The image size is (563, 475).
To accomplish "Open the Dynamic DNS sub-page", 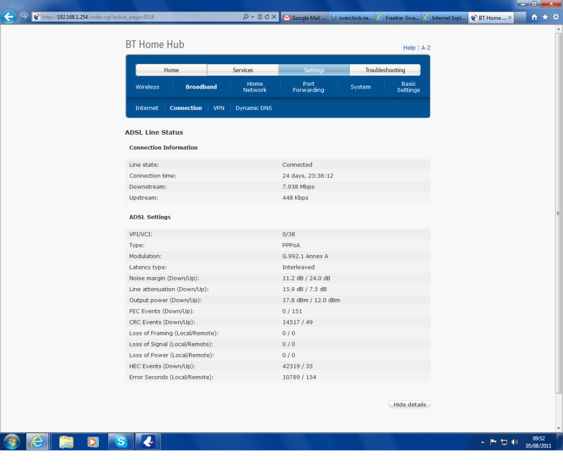I will [253, 108].
